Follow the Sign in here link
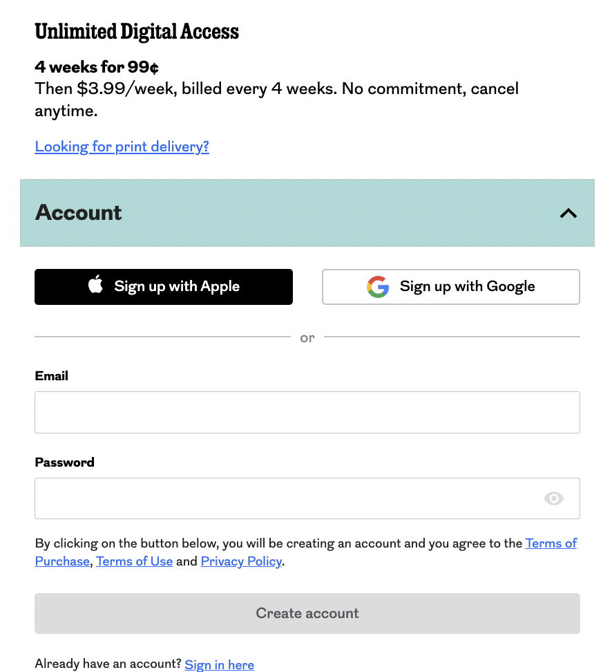The width and height of the screenshot is (612, 672). [x=219, y=665]
